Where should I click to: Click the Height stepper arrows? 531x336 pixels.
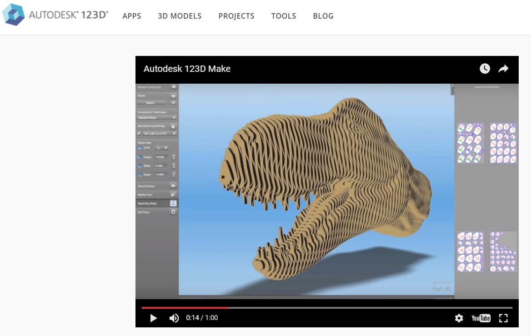click(174, 157)
